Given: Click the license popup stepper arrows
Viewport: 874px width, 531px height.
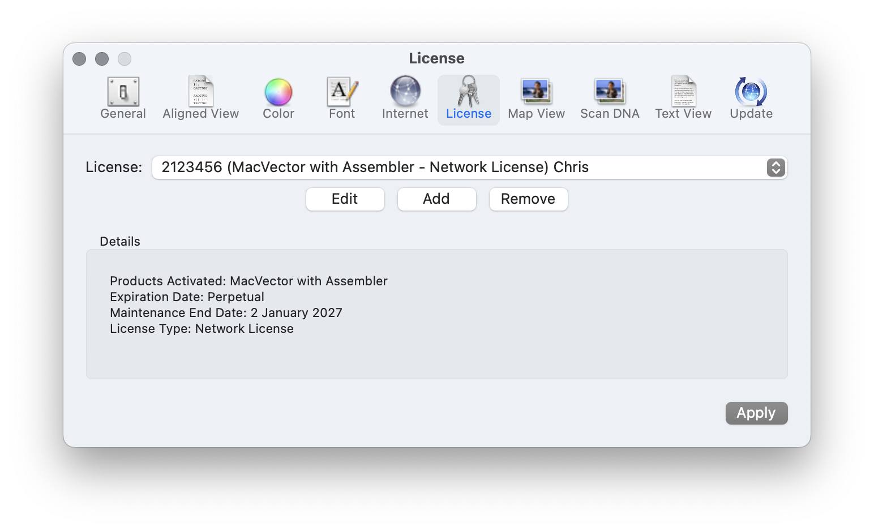Looking at the screenshot, I should coord(776,168).
